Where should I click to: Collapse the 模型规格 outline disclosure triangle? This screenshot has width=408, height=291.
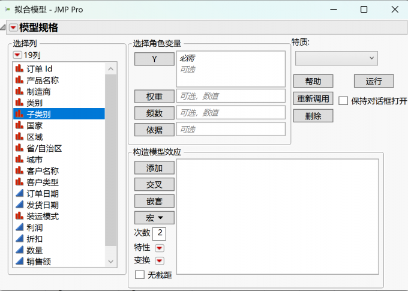click(x=3, y=27)
